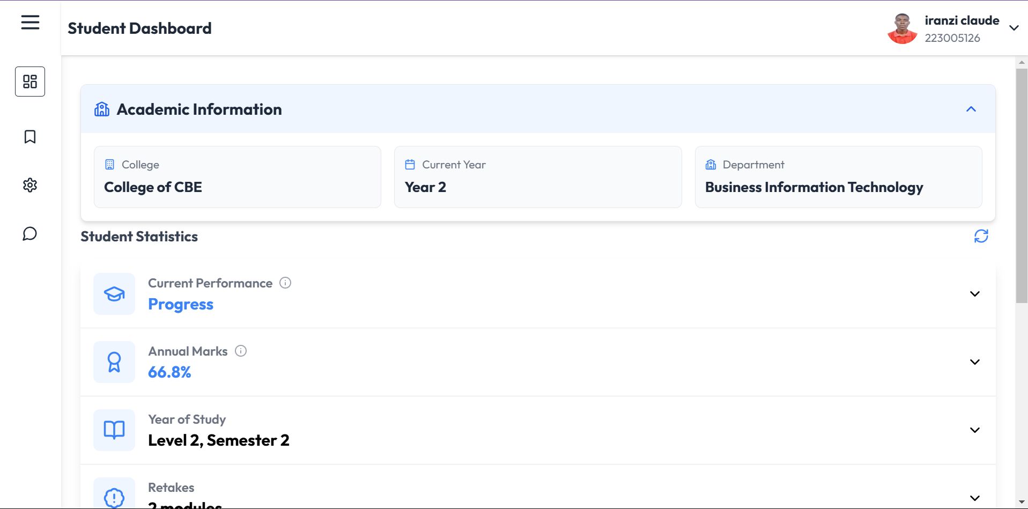The image size is (1028, 509).
Task: Open settings gear in sidebar
Action: 30,185
